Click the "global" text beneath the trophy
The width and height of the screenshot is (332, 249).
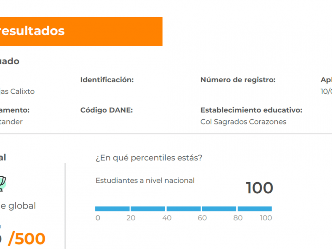pyautogui.click(x=21, y=206)
